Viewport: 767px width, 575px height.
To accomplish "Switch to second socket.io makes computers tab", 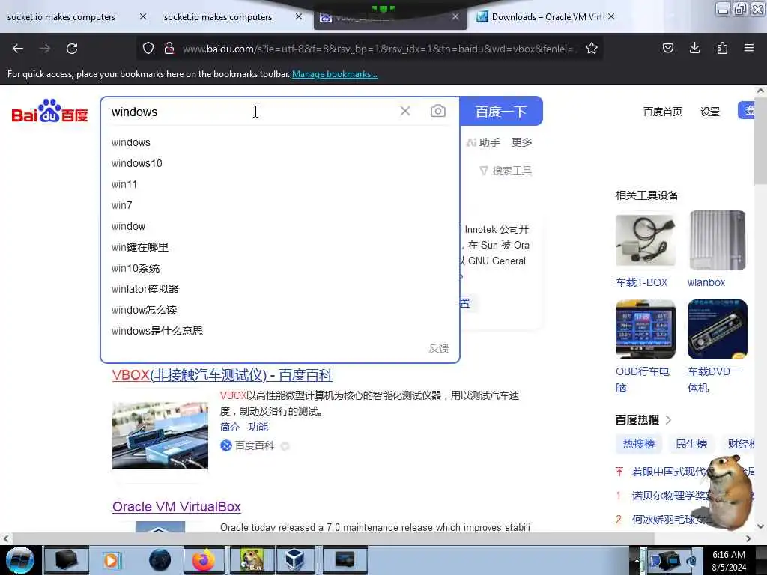I will click(x=218, y=17).
